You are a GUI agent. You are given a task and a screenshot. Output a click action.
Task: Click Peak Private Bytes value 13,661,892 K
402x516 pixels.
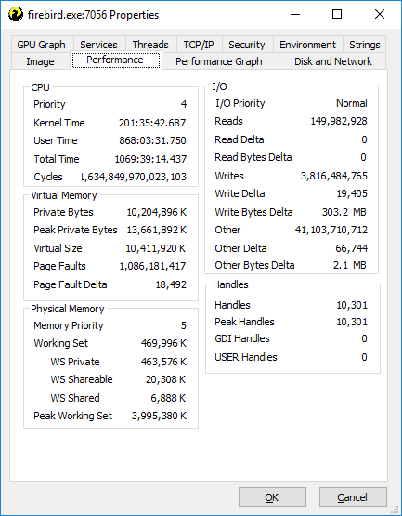point(157,230)
